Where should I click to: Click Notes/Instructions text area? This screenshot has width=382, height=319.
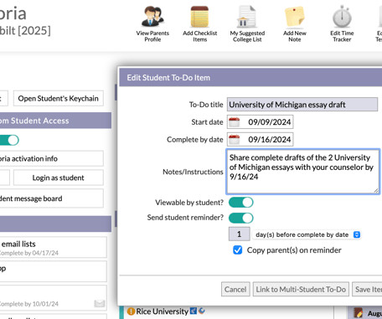point(302,172)
